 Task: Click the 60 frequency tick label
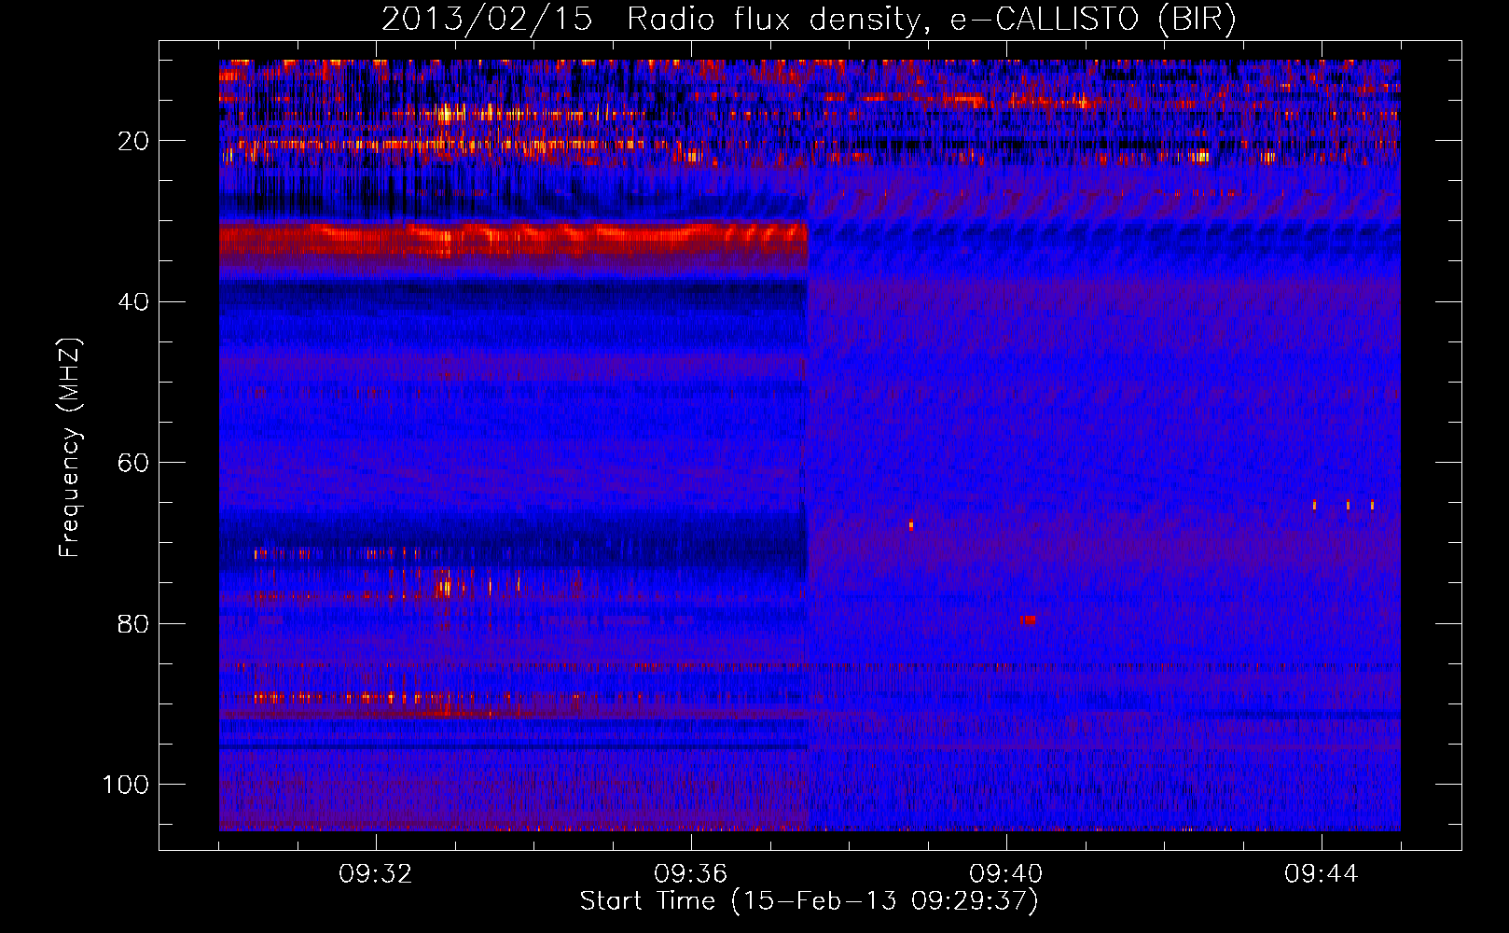[x=134, y=463]
